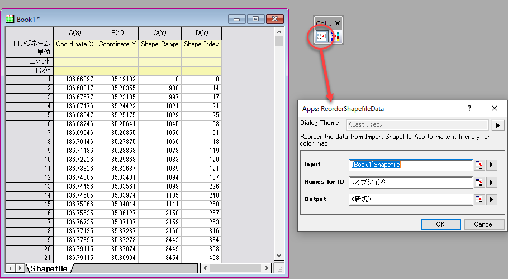The width and height of the screenshot is (508, 279).
Task: Open the Dialog Theme arrow menu
Action: pos(498,125)
